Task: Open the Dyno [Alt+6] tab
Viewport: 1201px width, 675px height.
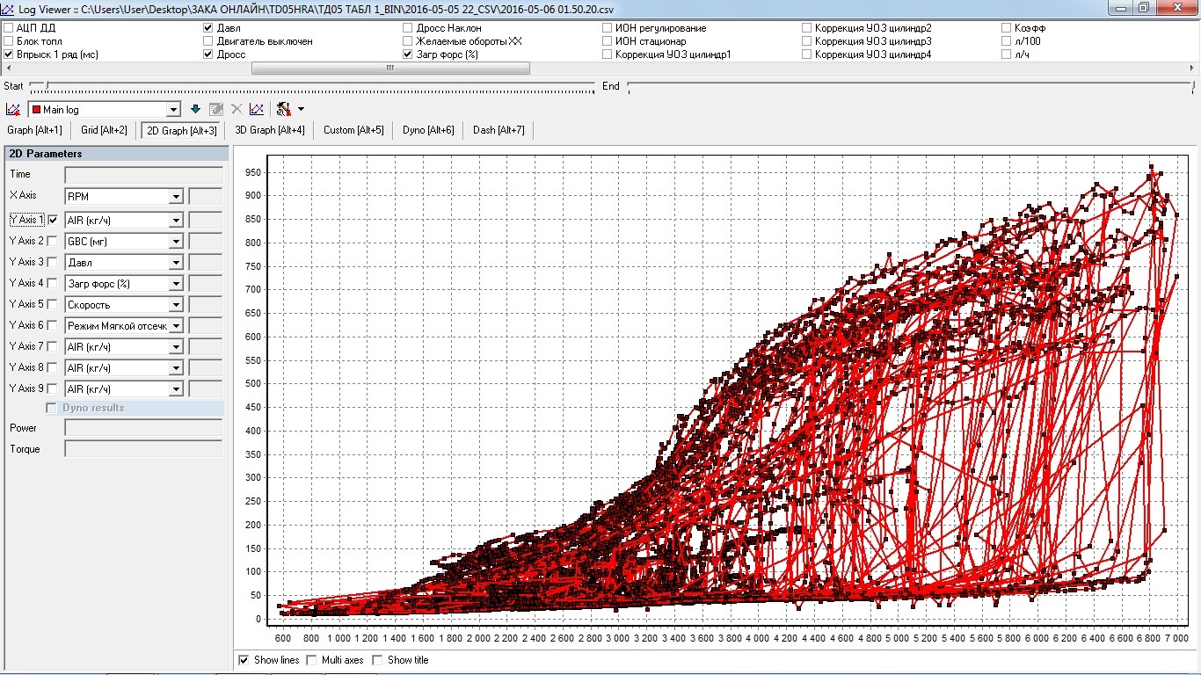Action: [428, 130]
